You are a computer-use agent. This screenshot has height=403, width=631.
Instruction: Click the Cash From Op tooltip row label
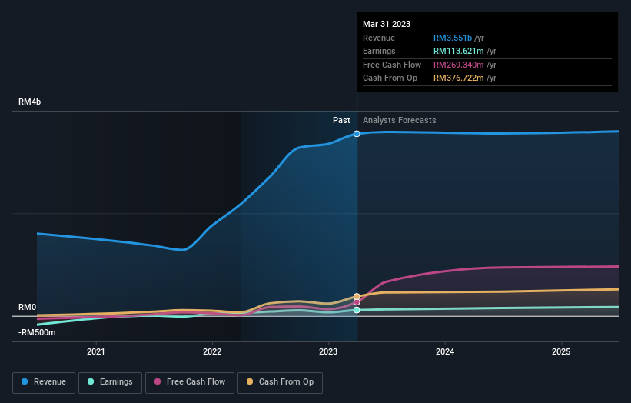point(390,78)
